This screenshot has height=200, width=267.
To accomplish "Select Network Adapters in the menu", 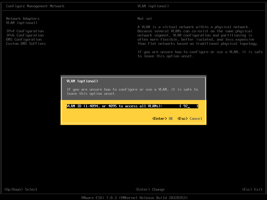I will pyautogui.click(x=23, y=18).
